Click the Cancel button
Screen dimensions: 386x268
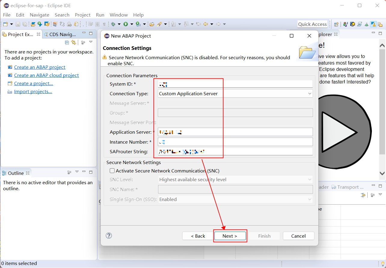299,236
